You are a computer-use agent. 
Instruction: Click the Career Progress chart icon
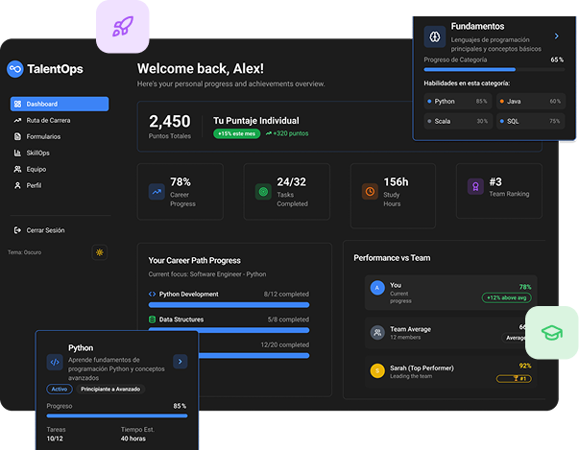[x=156, y=191]
